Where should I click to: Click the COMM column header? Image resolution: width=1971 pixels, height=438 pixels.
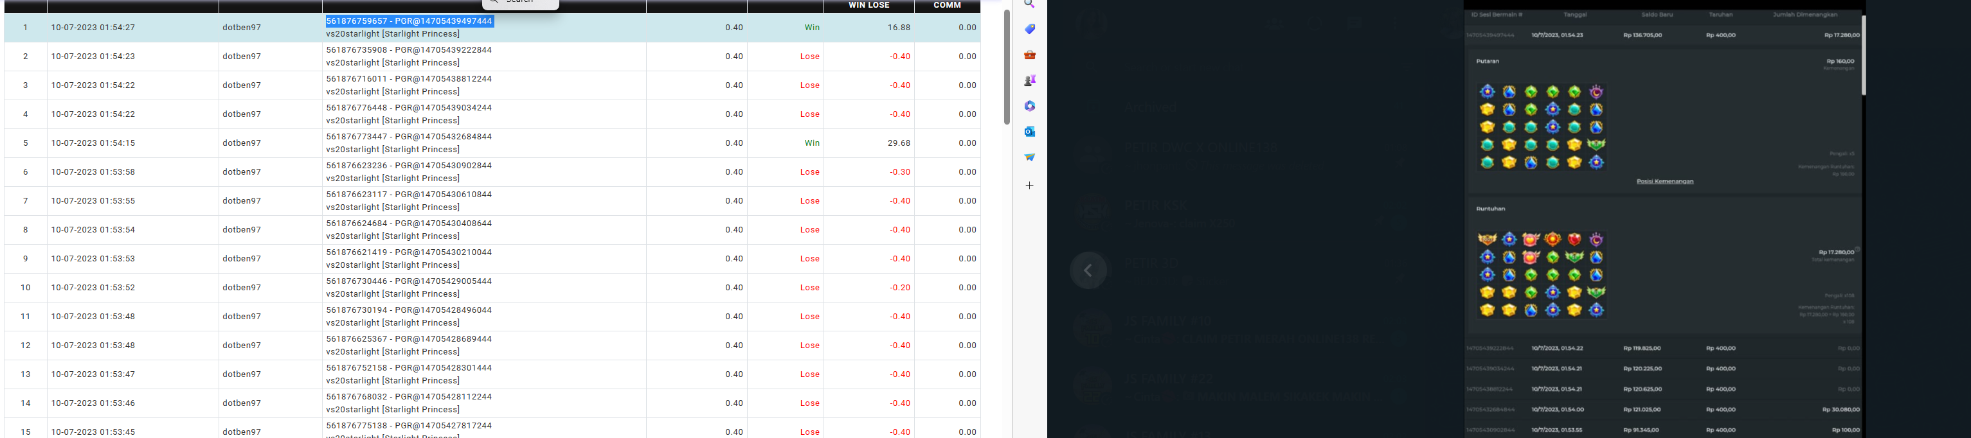(947, 5)
